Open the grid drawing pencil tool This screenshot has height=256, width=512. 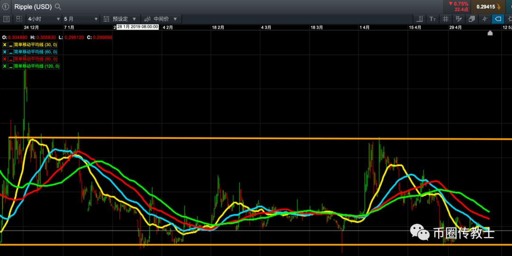pyautogui.click(x=458, y=19)
